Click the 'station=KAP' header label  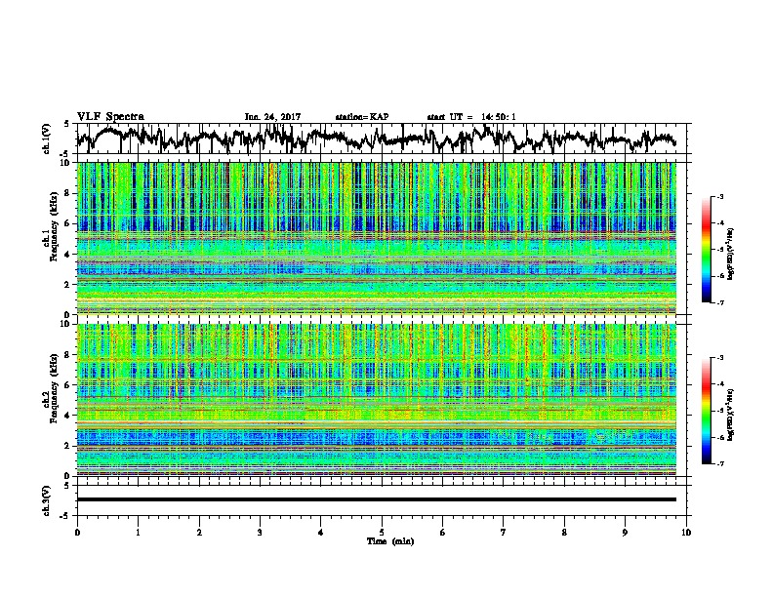[362, 117]
